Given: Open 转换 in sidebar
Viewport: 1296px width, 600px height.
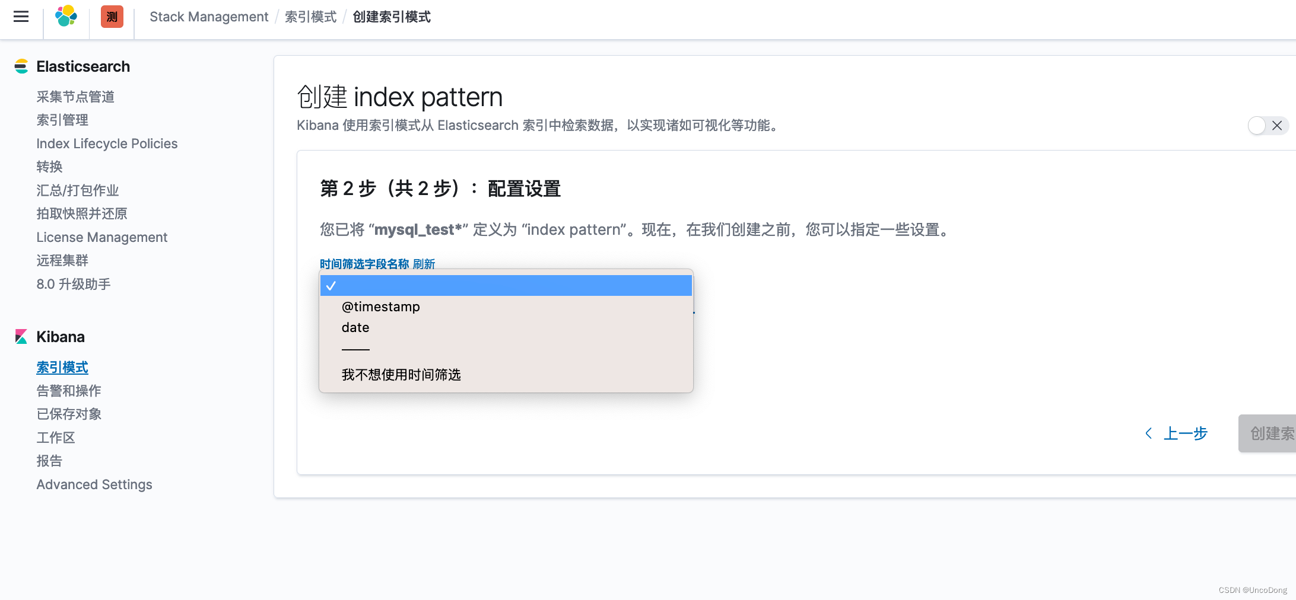Looking at the screenshot, I should pyautogui.click(x=49, y=167).
